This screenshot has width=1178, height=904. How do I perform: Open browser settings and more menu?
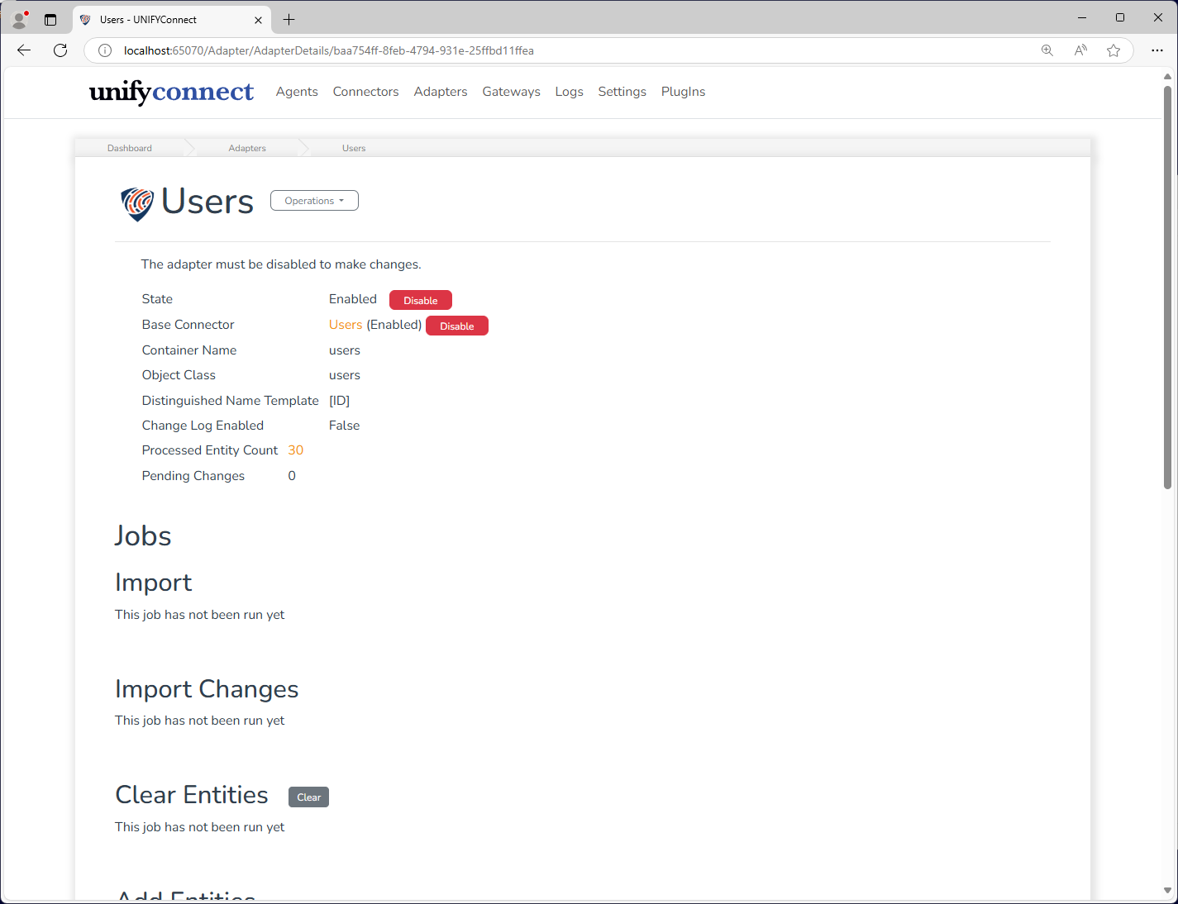pos(1157,50)
